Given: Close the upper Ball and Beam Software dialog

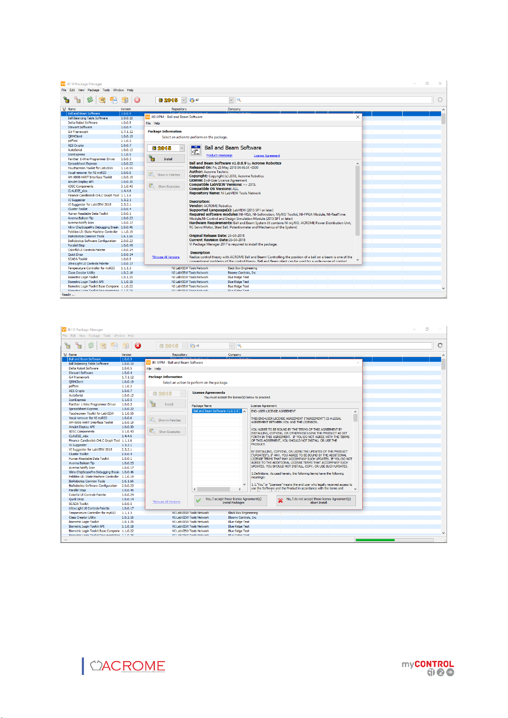Looking at the screenshot, I should (x=358, y=117).
